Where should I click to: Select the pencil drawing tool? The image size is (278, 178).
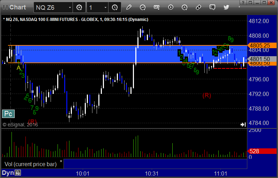tap(129, 7)
